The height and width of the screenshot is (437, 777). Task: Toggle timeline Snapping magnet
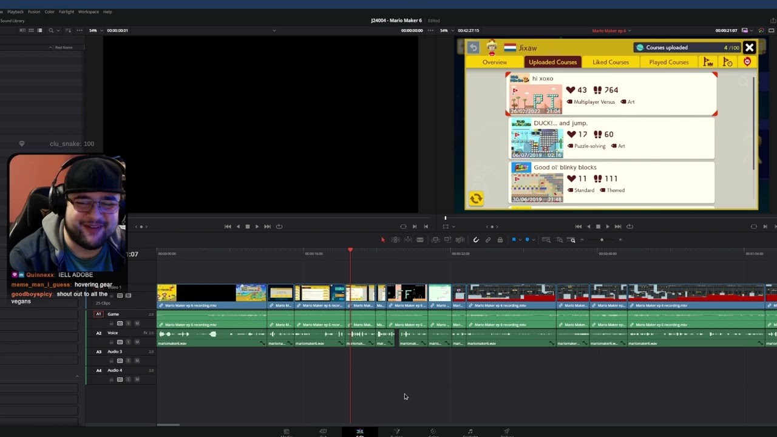(x=476, y=240)
